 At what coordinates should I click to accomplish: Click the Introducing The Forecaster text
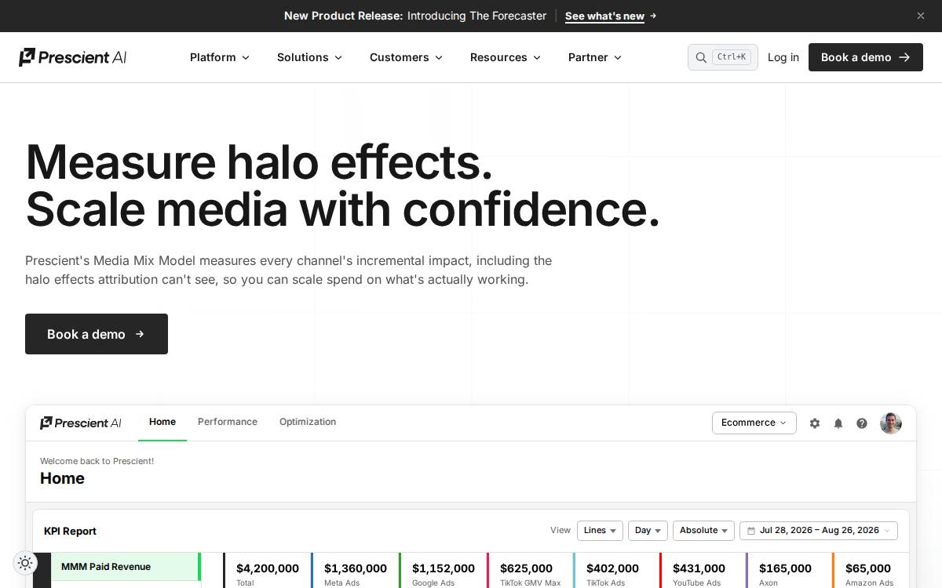click(x=476, y=16)
